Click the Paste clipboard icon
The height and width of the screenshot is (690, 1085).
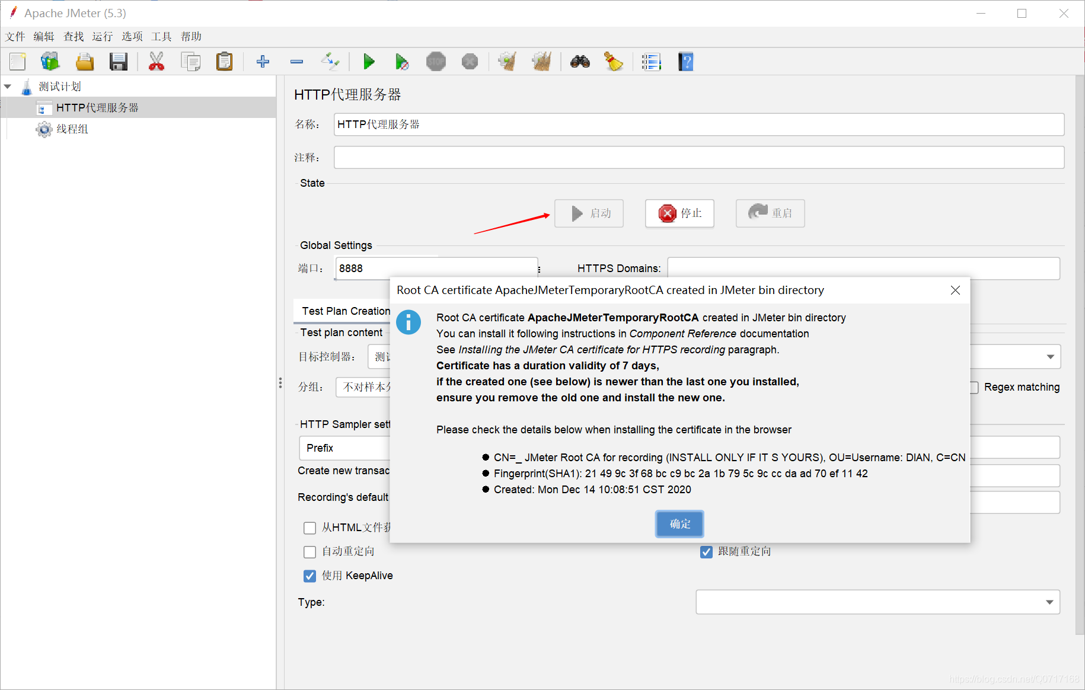[225, 62]
